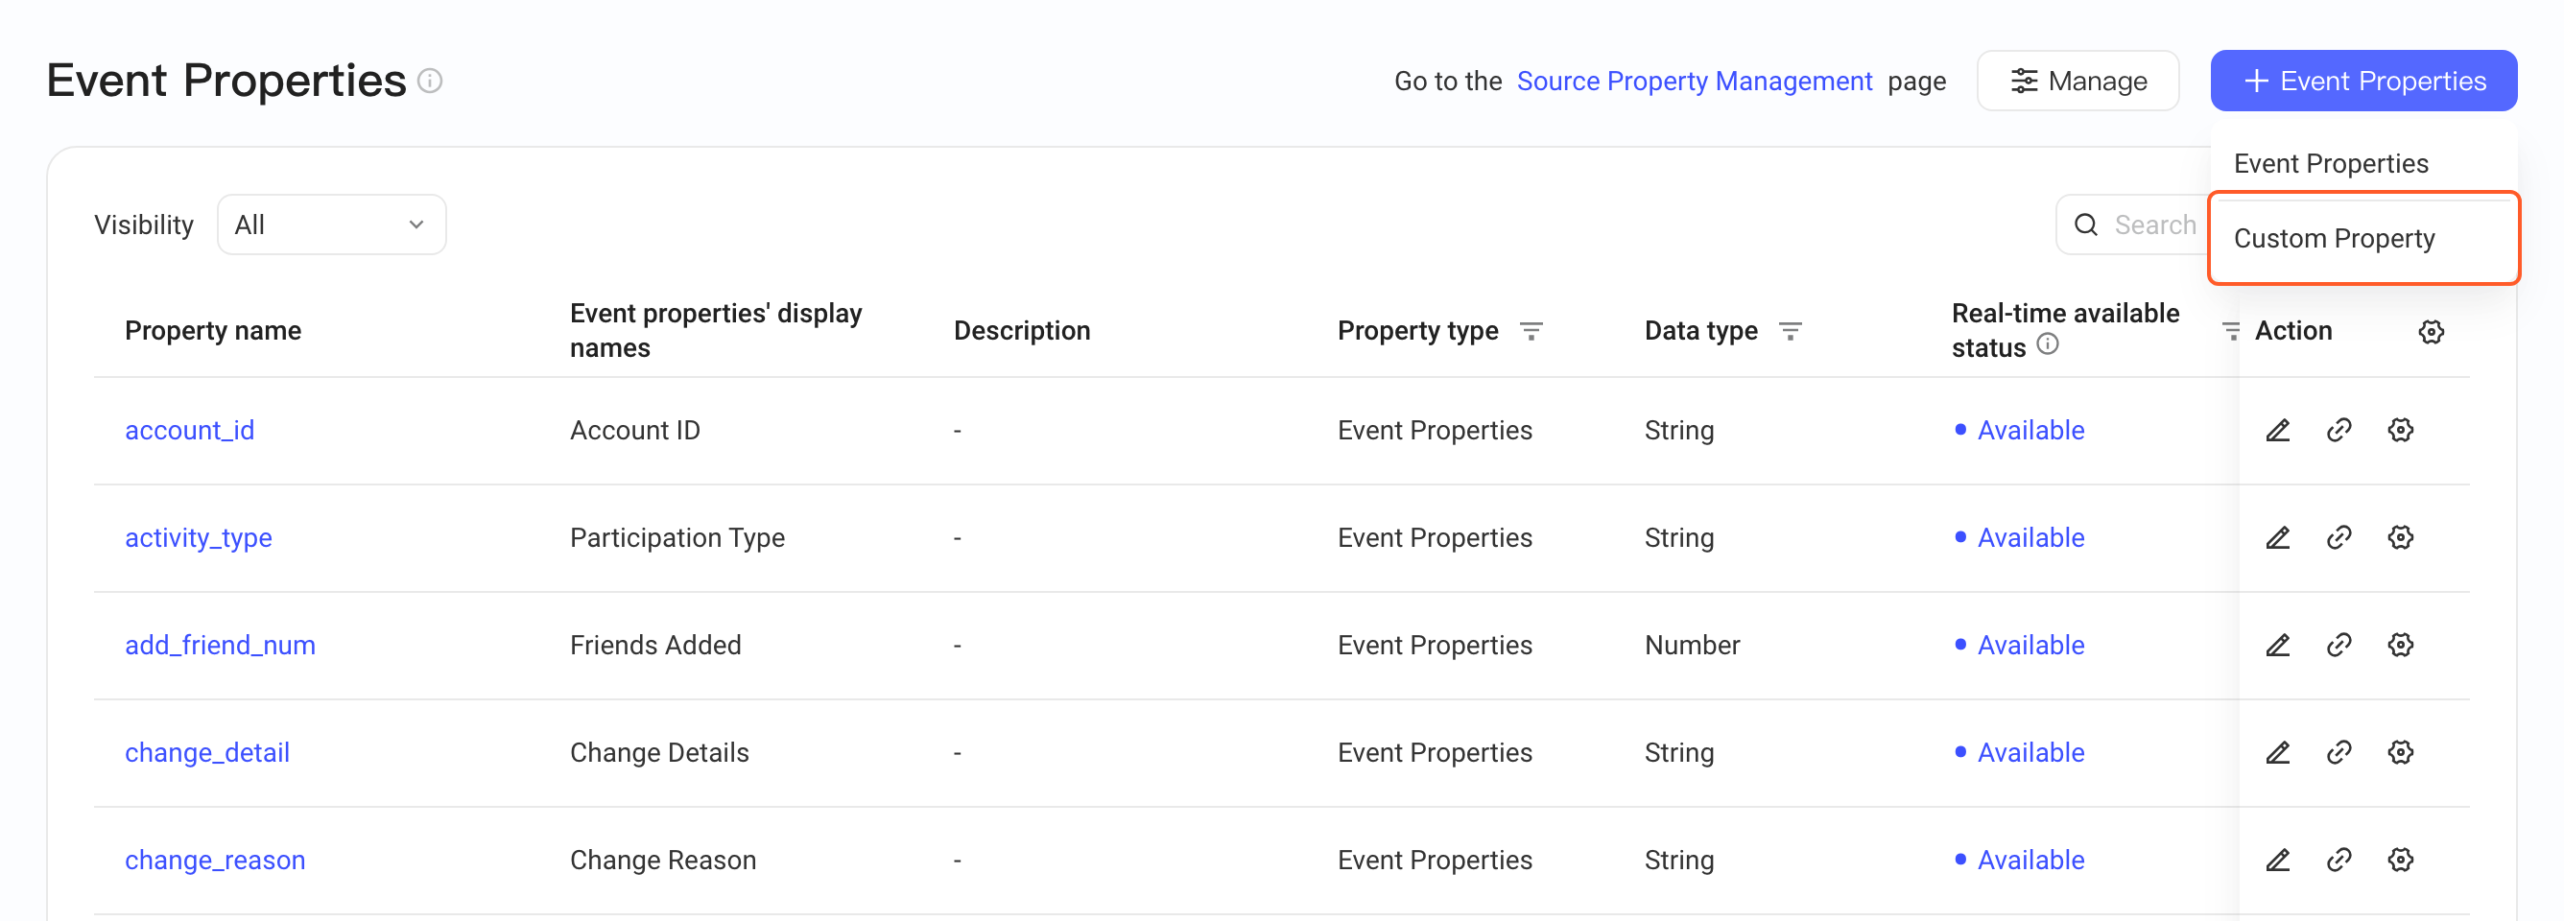Open settings gear for add_friend_num row

click(x=2400, y=645)
